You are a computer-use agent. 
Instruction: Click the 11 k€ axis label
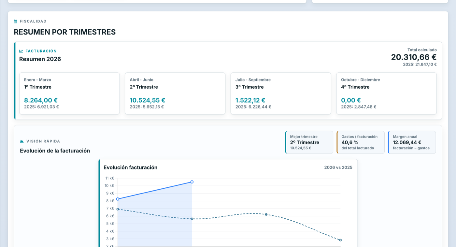pos(110,178)
